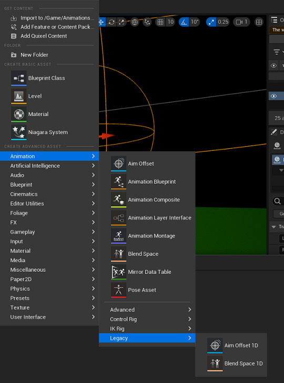Toggle visibility eye of highlighted outliner row

274,96
